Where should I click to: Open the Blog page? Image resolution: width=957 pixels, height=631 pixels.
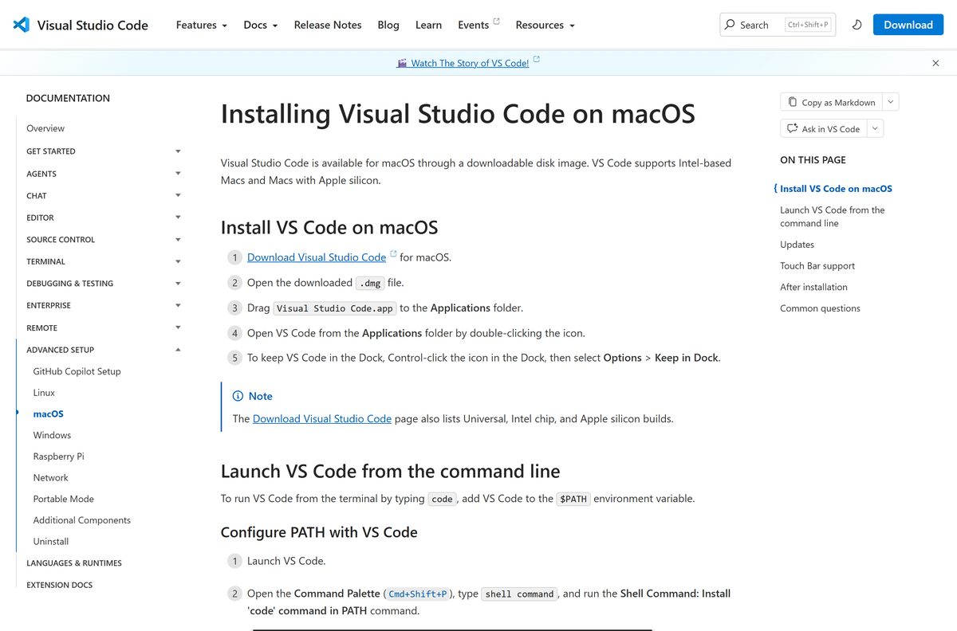388,25
